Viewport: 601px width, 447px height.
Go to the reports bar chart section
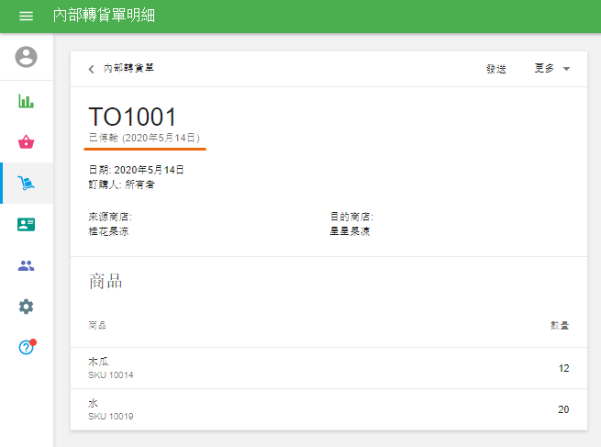point(27,101)
